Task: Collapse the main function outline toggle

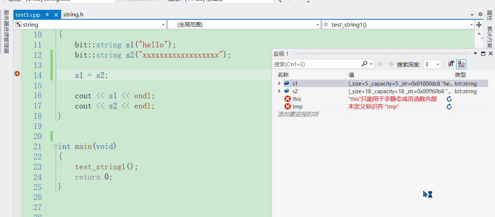Action: coord(55,146)
